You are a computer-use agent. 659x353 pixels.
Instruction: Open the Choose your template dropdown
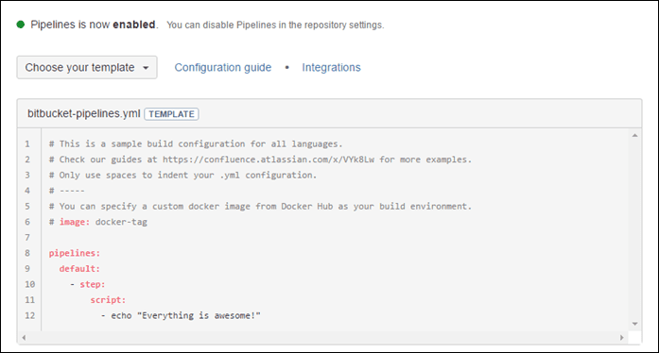tap(87, 67)
